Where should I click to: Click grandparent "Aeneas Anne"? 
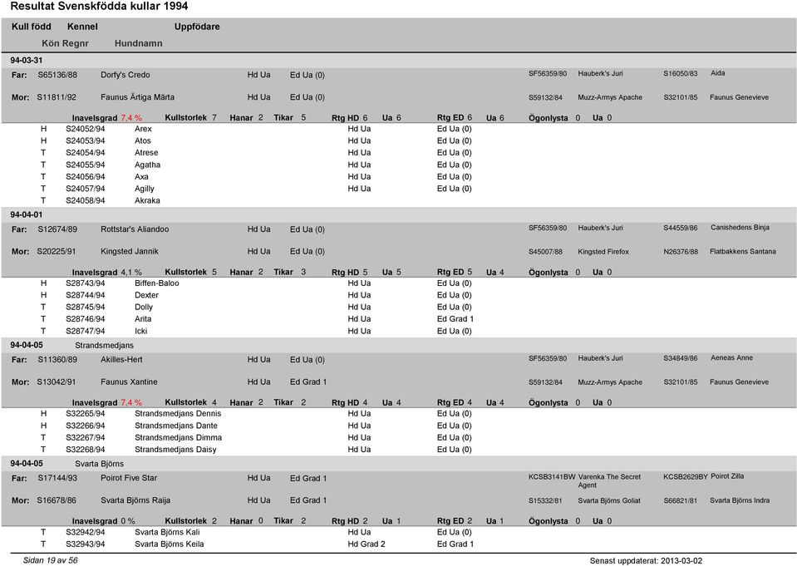click(732, 358)
